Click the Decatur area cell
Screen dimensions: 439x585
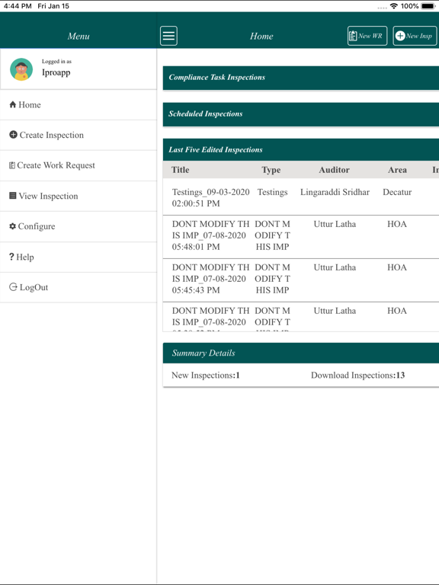(397, 192)
